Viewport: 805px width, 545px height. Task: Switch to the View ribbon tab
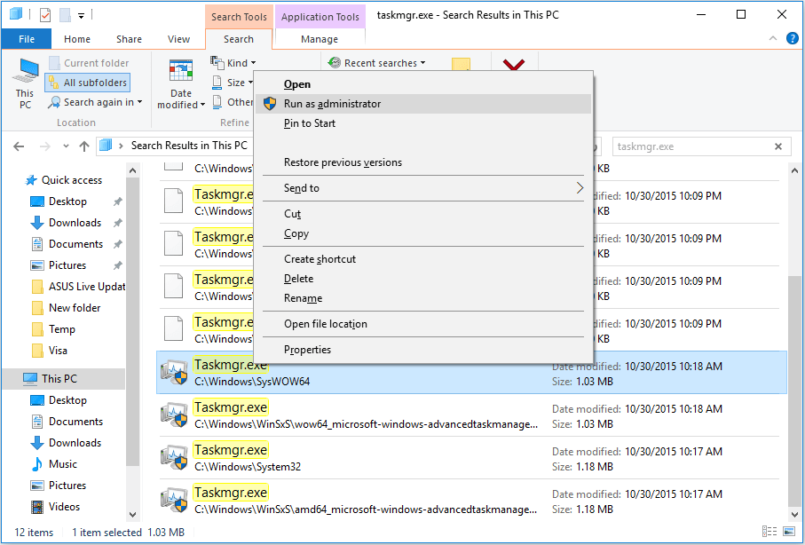[178, 39]
